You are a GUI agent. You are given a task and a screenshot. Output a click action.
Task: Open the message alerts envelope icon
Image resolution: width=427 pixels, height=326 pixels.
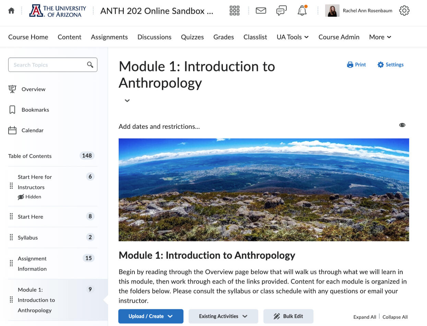tap(261, 11)
